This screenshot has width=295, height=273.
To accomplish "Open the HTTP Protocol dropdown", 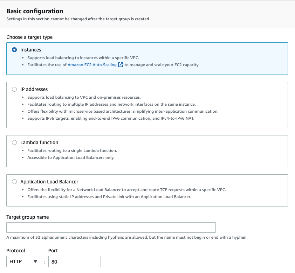I will coord(23,261).
